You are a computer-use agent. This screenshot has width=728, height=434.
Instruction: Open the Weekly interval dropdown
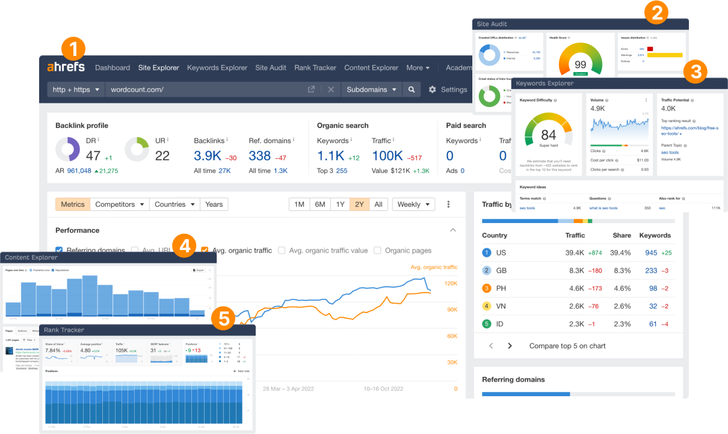(413, 204)
